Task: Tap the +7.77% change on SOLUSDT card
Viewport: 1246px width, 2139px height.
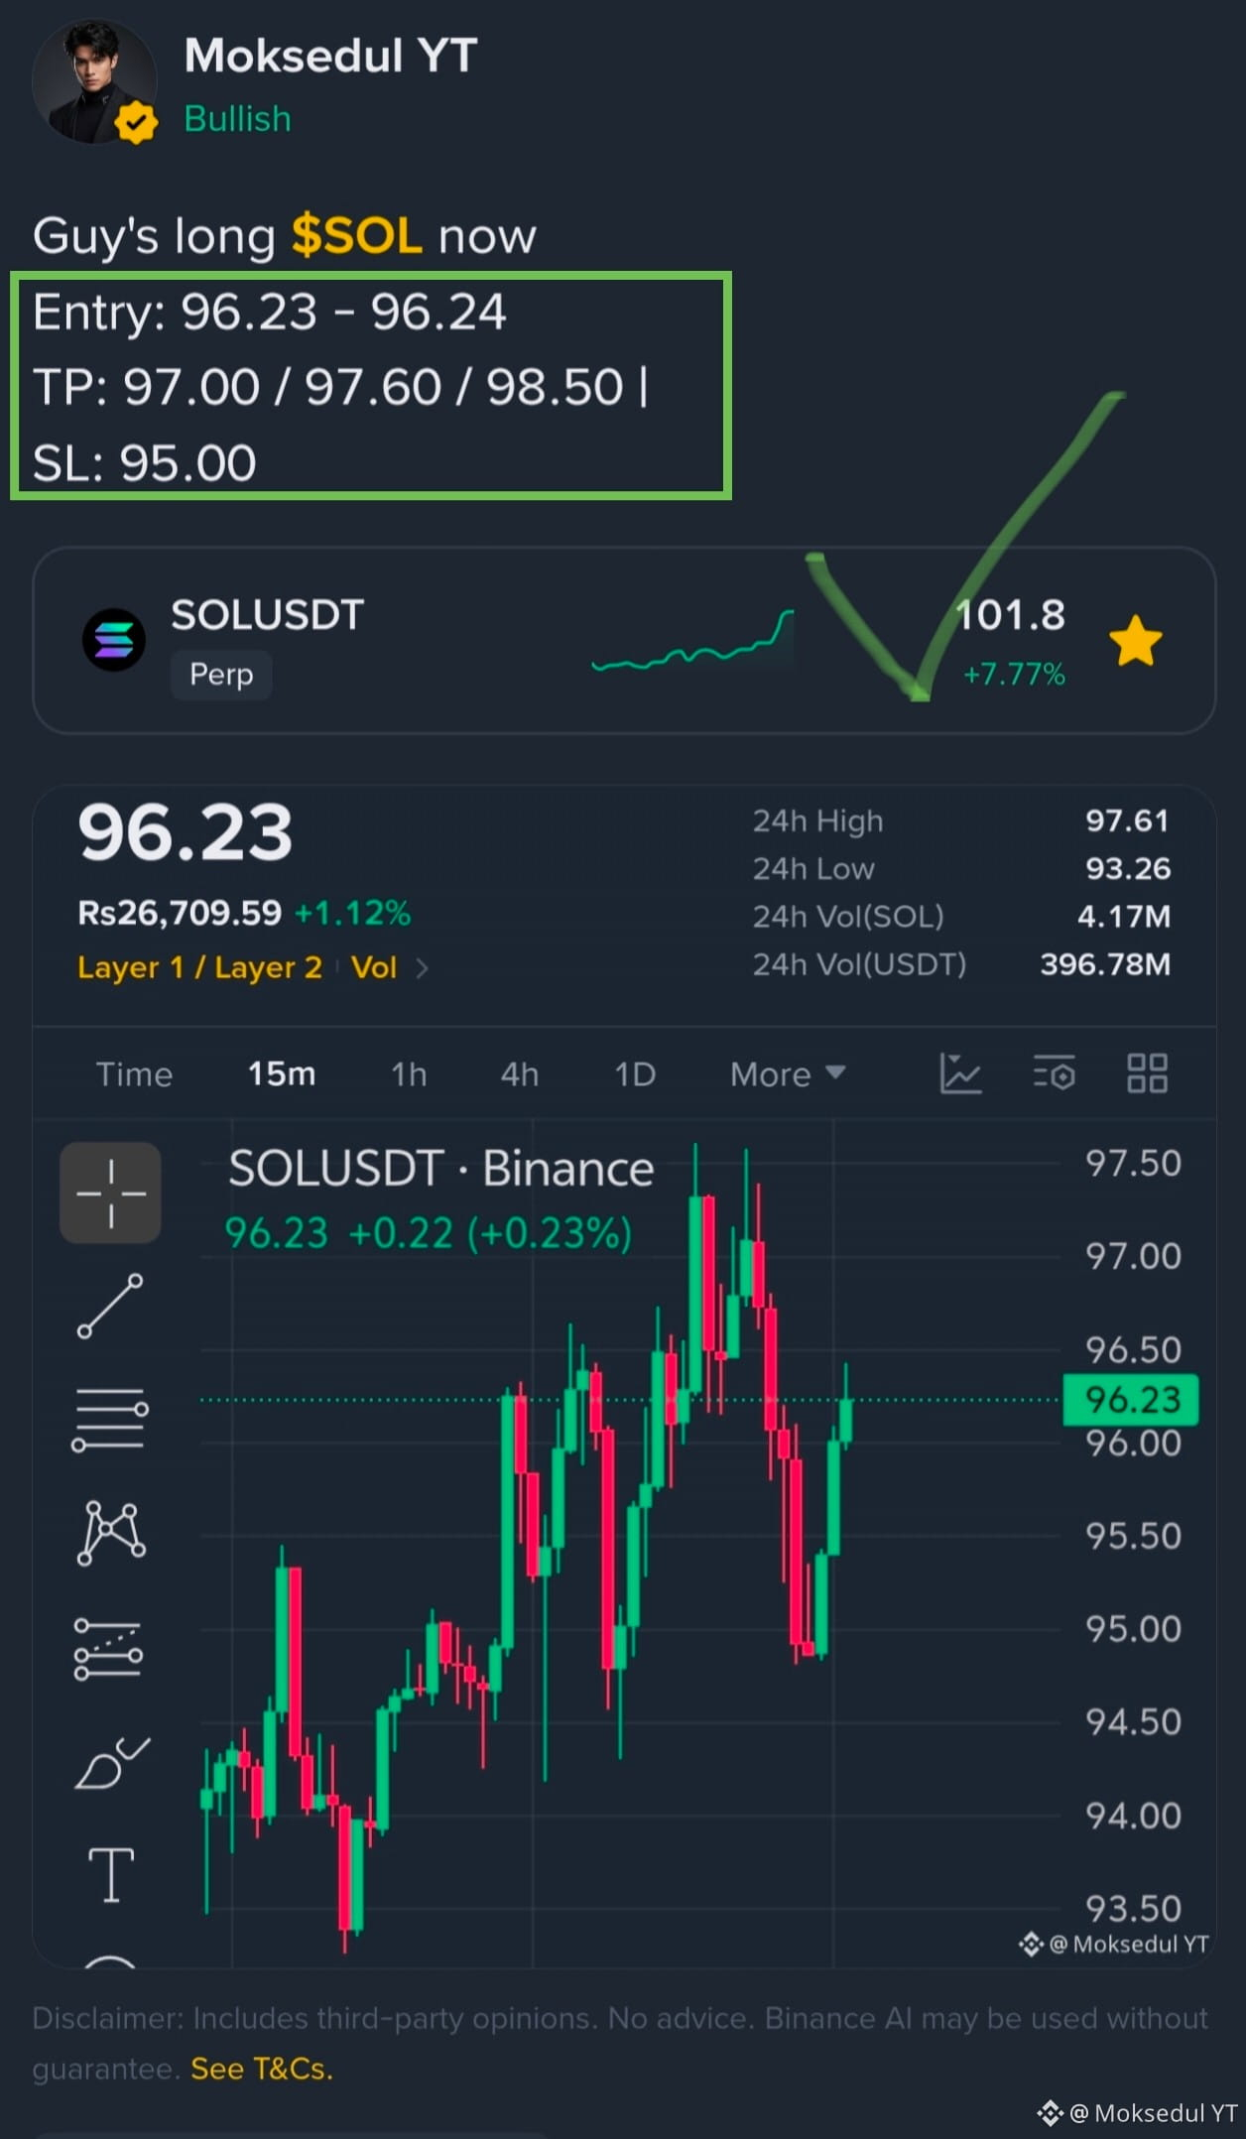Action: point(1014,675)
